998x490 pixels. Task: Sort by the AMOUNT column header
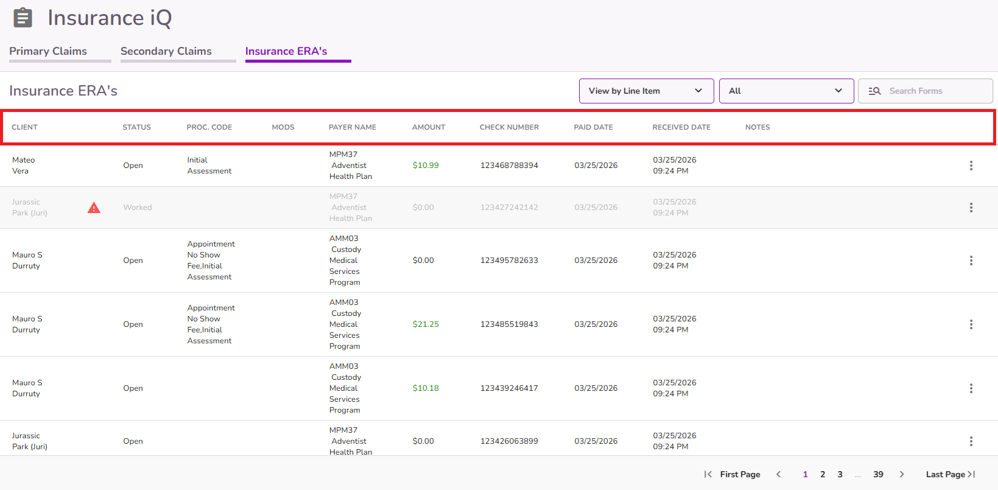429,127
